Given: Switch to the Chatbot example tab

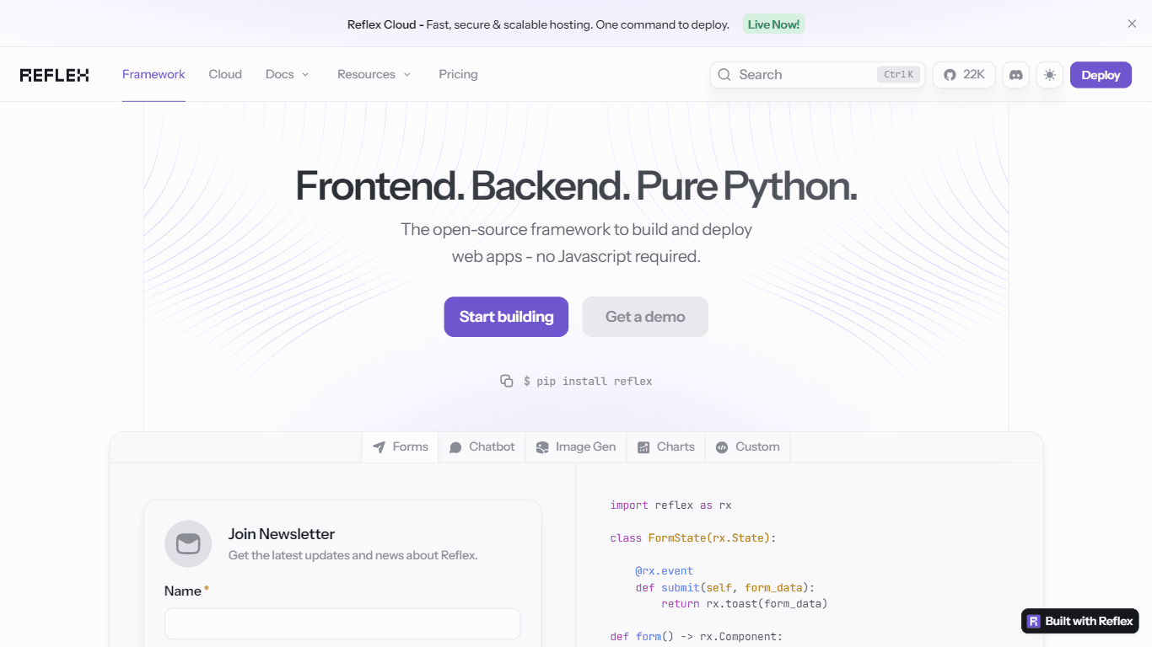Looking at the screenshot, I should pyautogui.click(x=482, y=447).
